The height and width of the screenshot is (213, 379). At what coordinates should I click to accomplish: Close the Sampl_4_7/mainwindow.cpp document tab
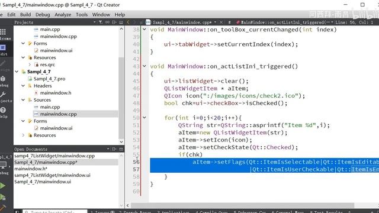pyautogui.click(x=221, y=22)
